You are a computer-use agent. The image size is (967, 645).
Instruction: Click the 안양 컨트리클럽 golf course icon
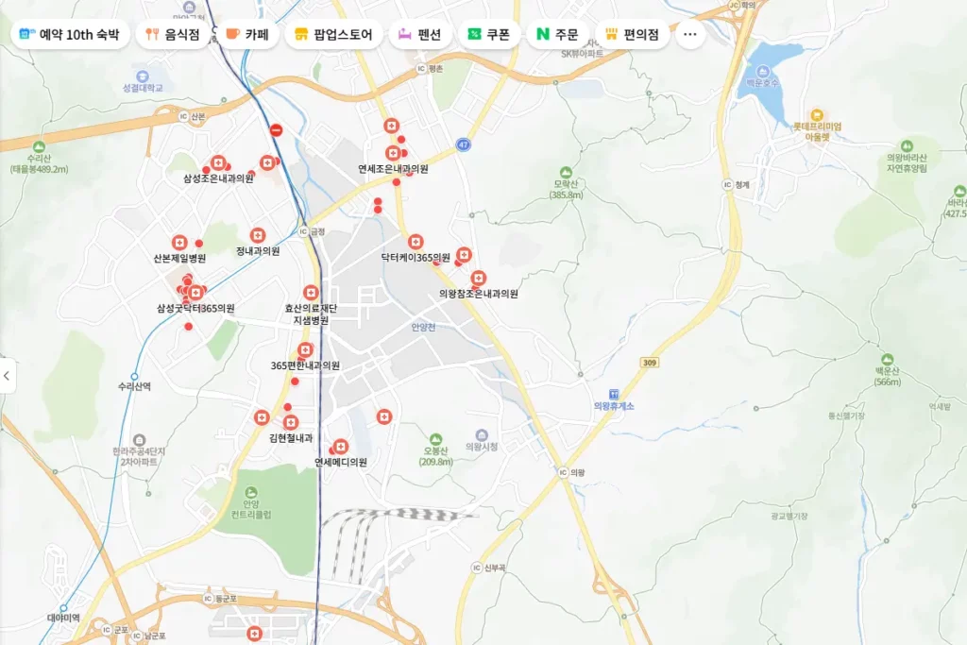[250, 492]
